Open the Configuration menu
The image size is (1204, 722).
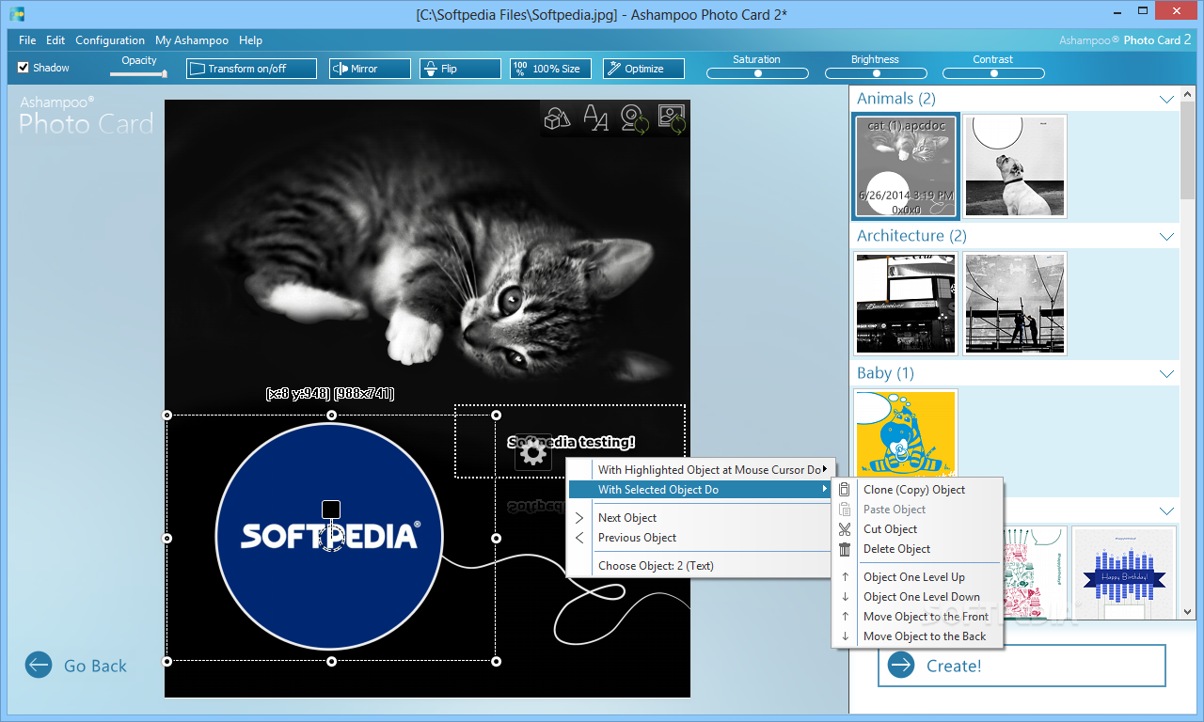pos(110,40)
